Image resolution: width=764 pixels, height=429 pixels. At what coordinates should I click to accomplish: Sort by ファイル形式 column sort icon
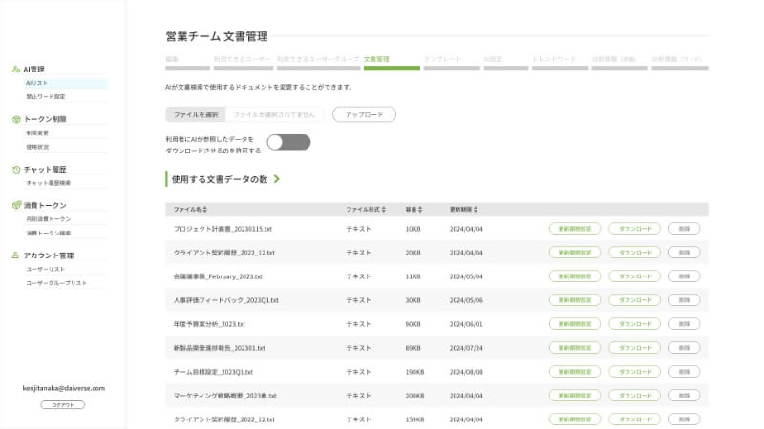382,209
